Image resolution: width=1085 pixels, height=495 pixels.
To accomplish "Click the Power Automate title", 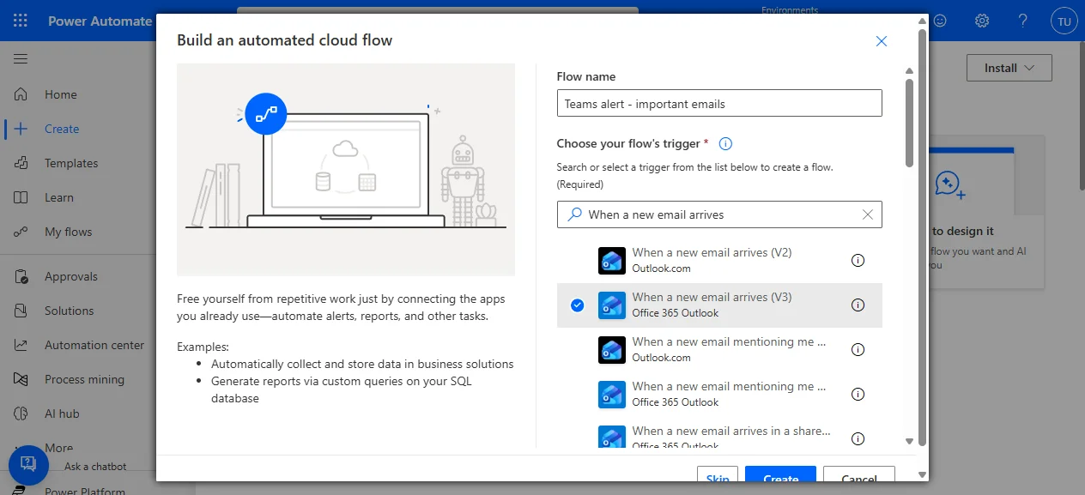I will [x=100, y=21].
